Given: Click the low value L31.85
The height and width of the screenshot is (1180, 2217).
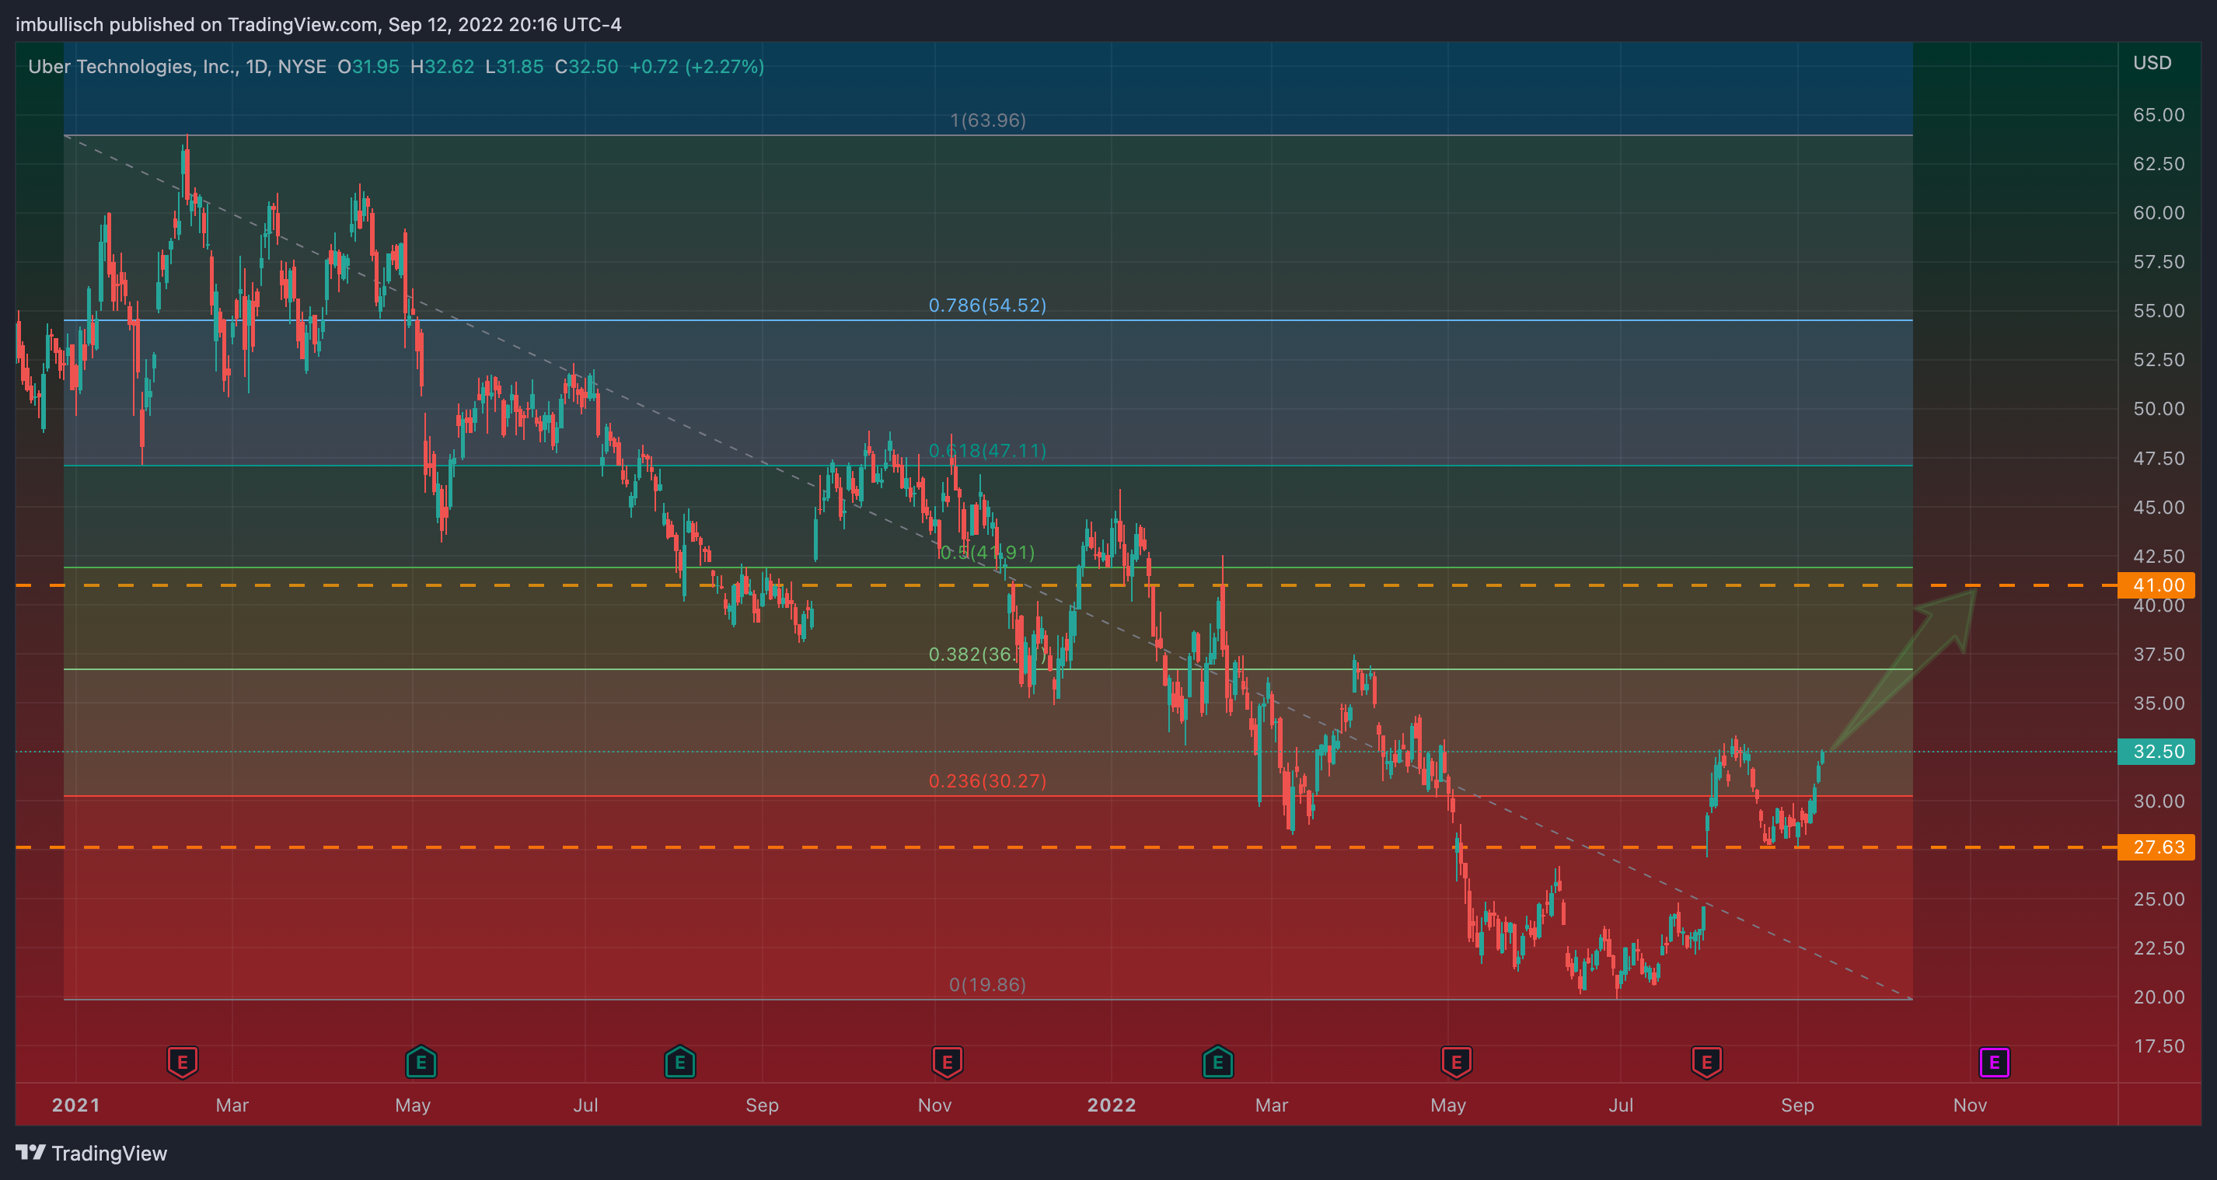Looking at the screenshot, I should coord(515,67).
